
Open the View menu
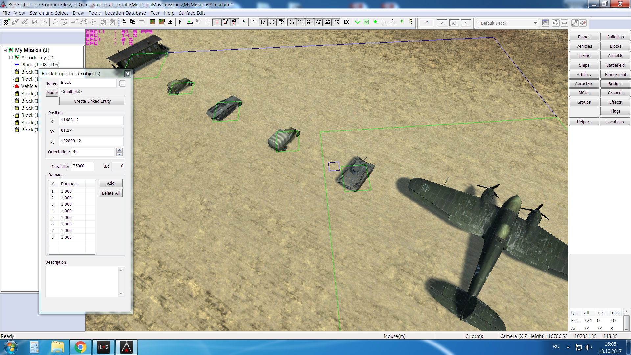pos(19,13)
